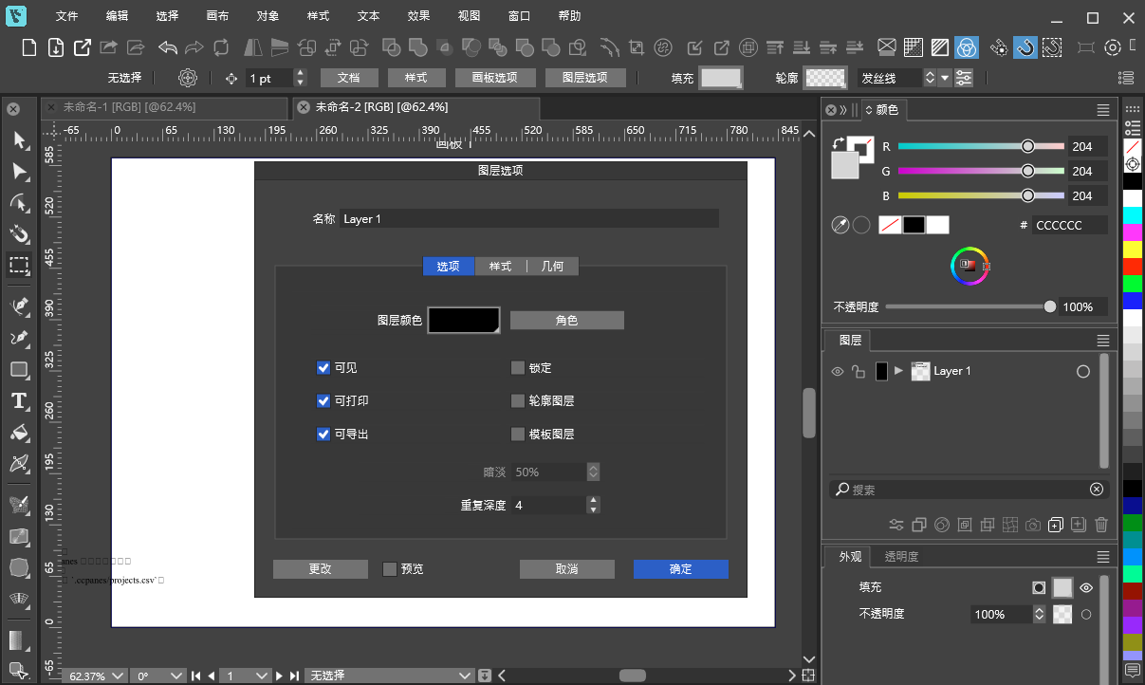
Task: Click the 角色 button beside layer color
Action: (x=566, y=320)
